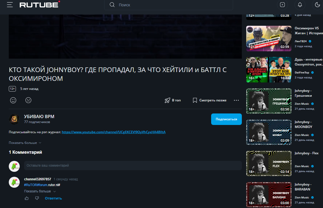The height and width of the screenshot is (208, 323).
Task: Open the upload video plus icon
Action: (282, 5)
